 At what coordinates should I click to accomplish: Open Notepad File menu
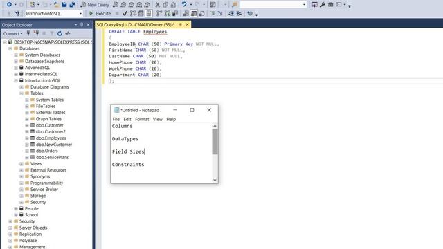coord(116,119)
